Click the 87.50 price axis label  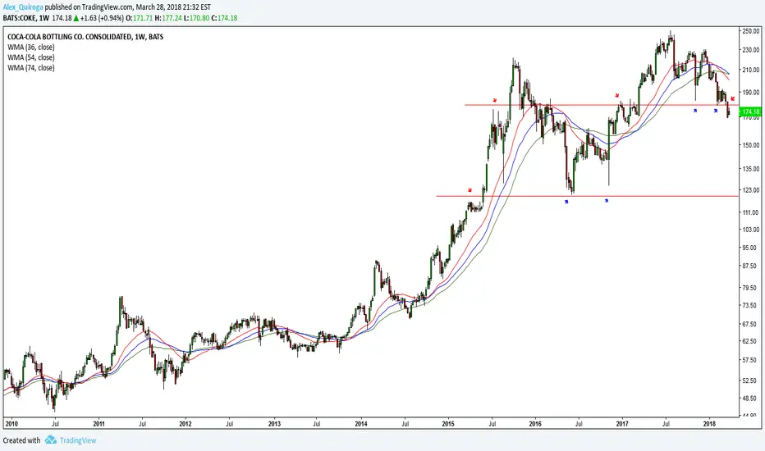pyautogui.click(x=751, y=266)
